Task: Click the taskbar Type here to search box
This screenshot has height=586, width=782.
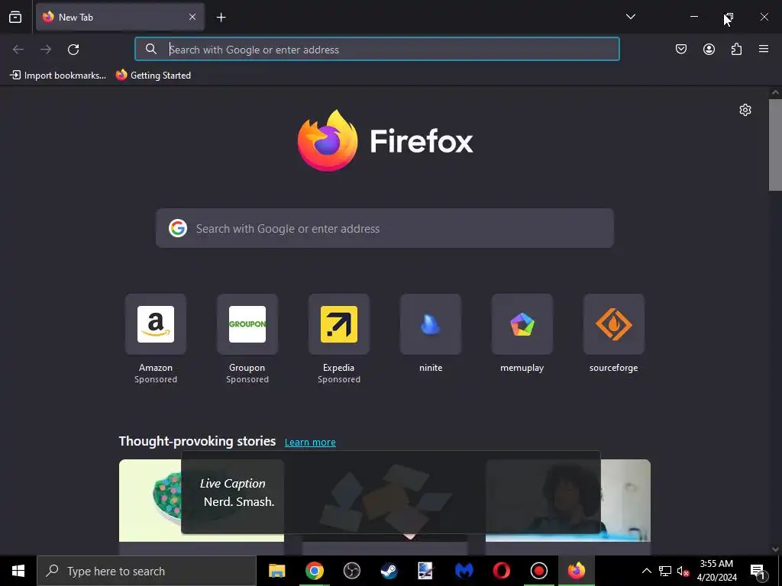Action: click(147, 571)
